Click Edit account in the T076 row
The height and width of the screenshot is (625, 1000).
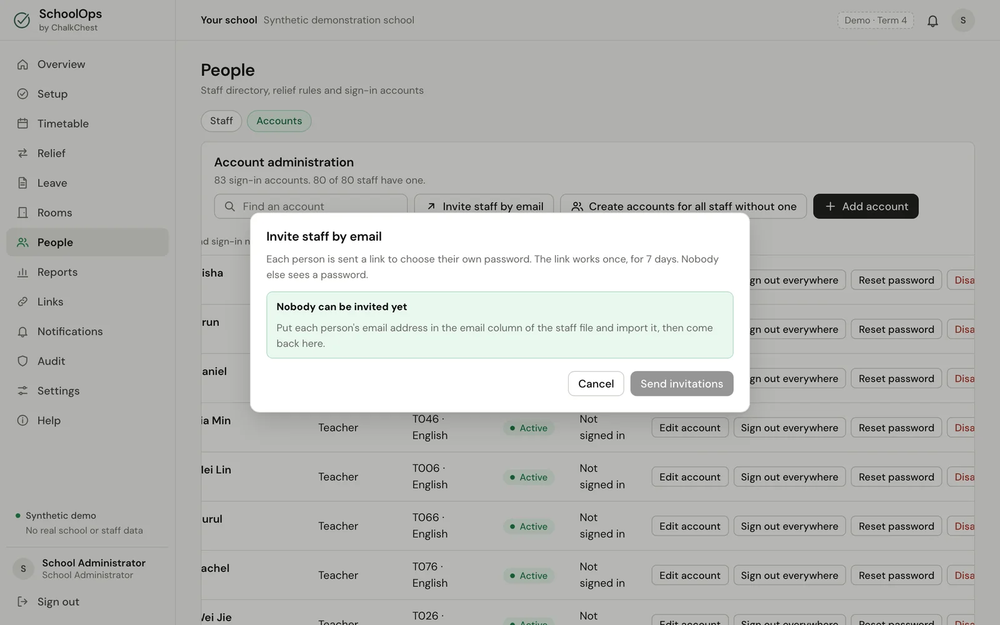689,576
